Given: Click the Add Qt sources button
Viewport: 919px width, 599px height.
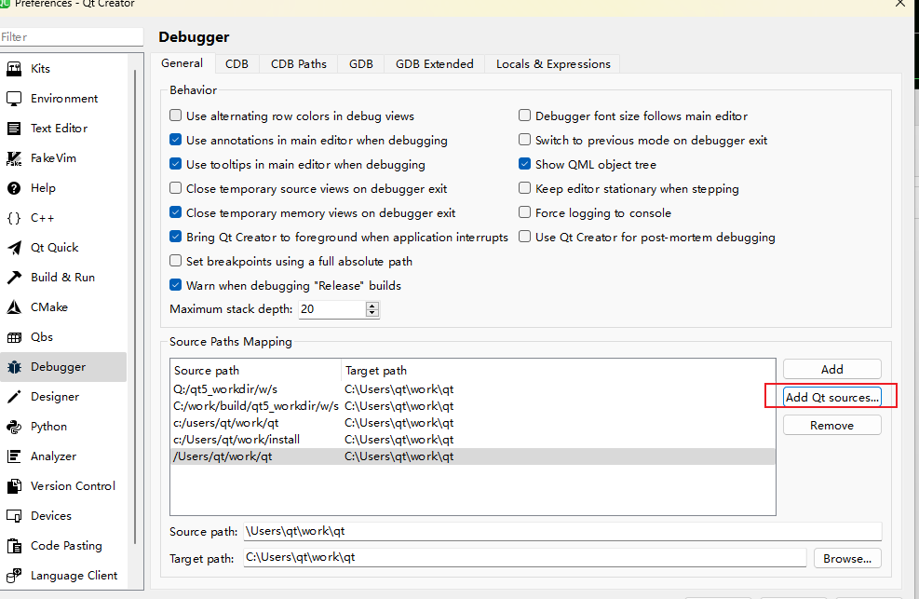Looking at the screenshot, I should pos(831,398).
